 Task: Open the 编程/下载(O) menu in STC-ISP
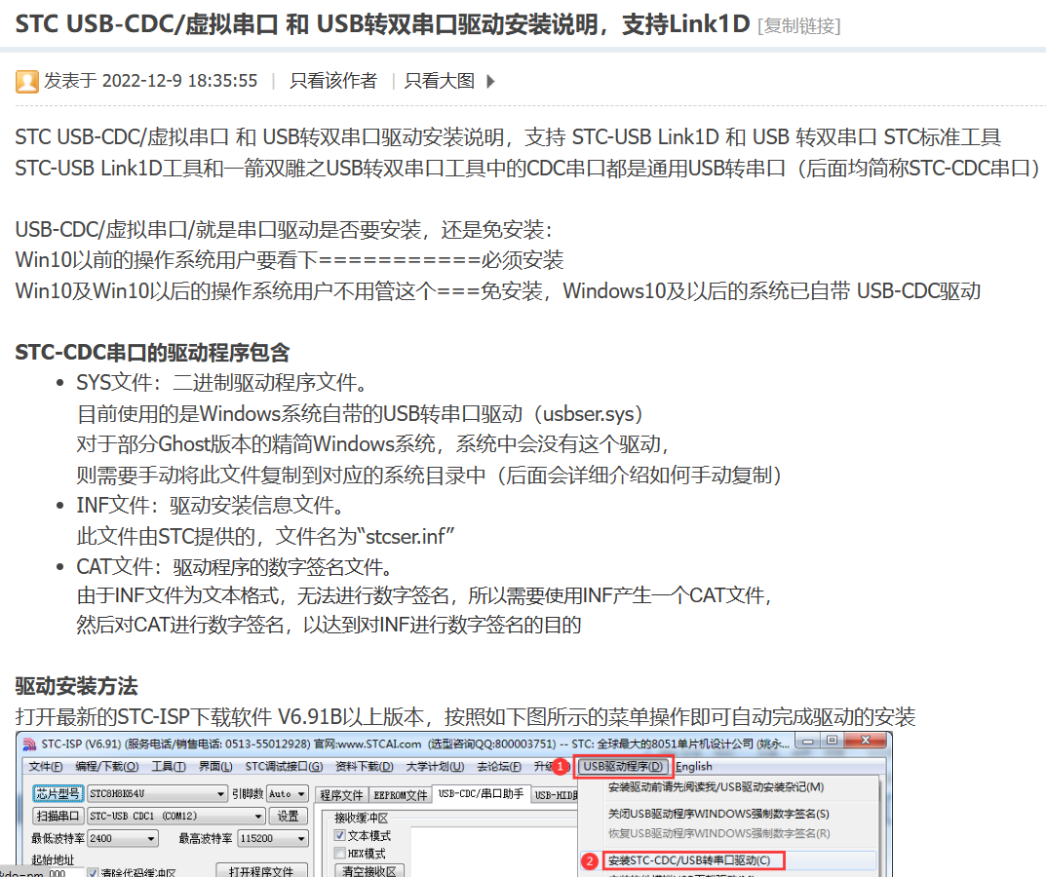point(106,766)
